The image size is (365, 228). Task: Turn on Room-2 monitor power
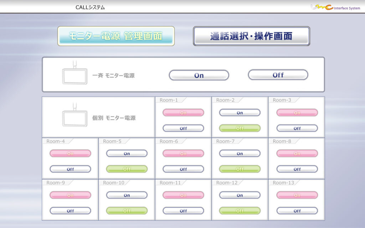pyautogui.click(x=240, y=113)
